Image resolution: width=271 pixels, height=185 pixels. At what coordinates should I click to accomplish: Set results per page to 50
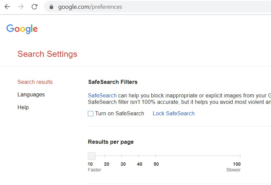tap(156, 156)
